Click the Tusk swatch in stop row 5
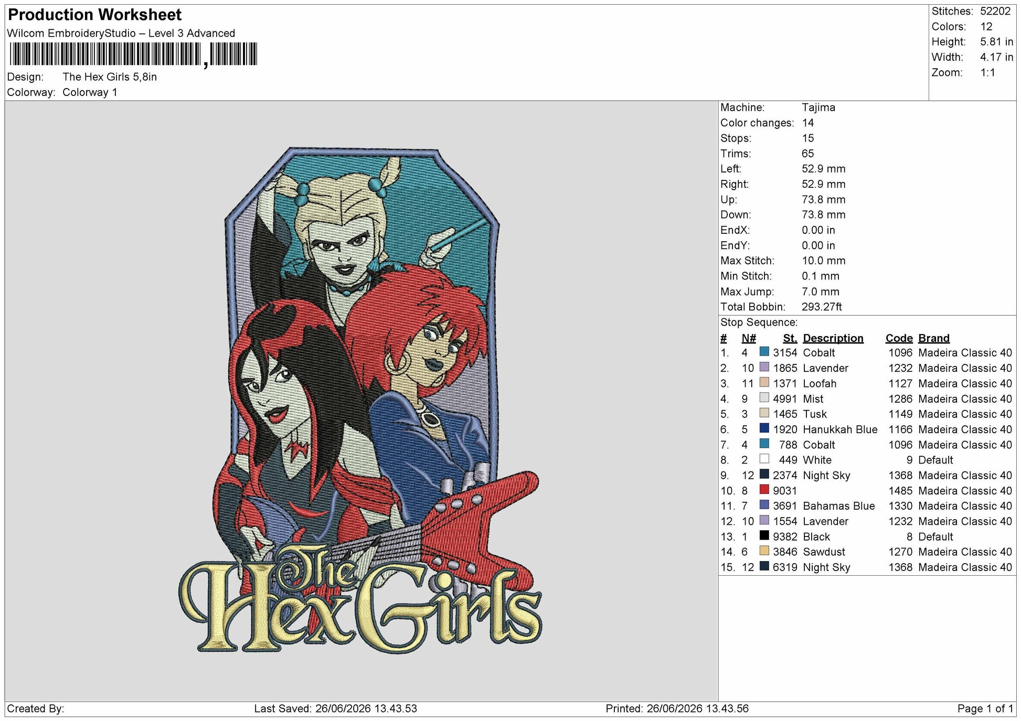Viewport: 1021px width, 721px height. 764,413
